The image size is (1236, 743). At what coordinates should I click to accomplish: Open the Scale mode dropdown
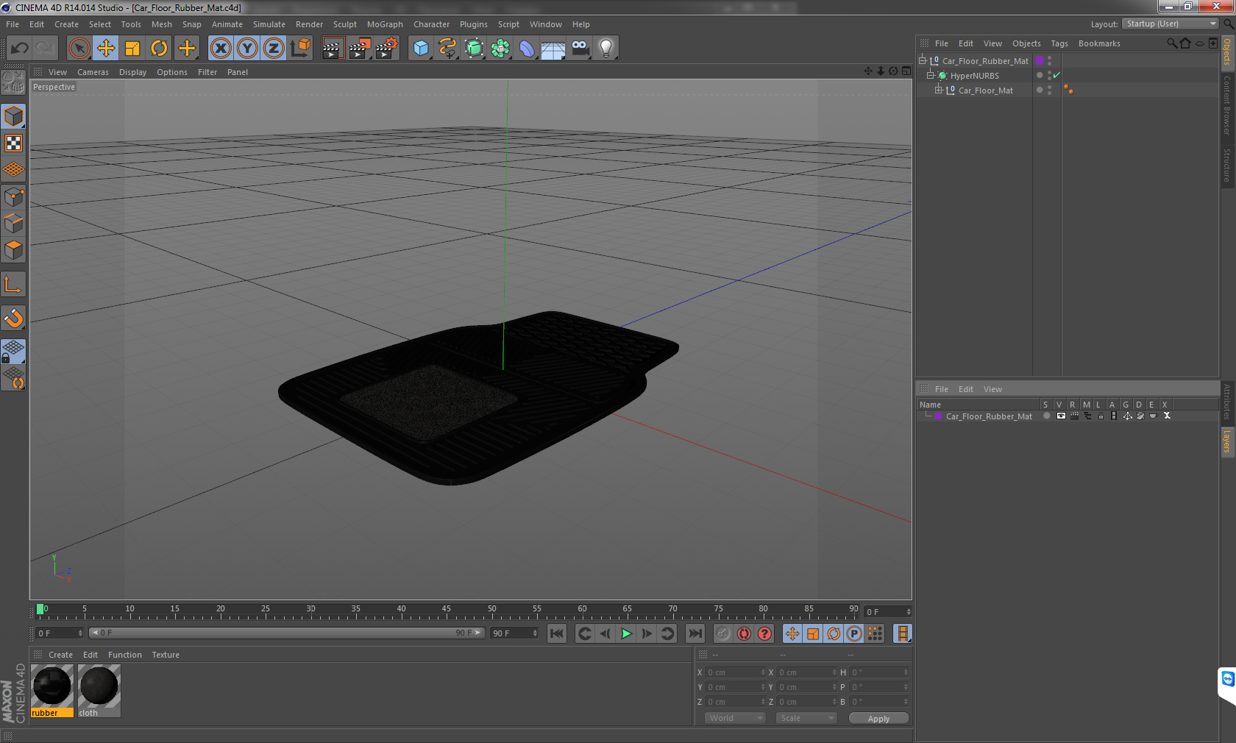tap(806, 718)
